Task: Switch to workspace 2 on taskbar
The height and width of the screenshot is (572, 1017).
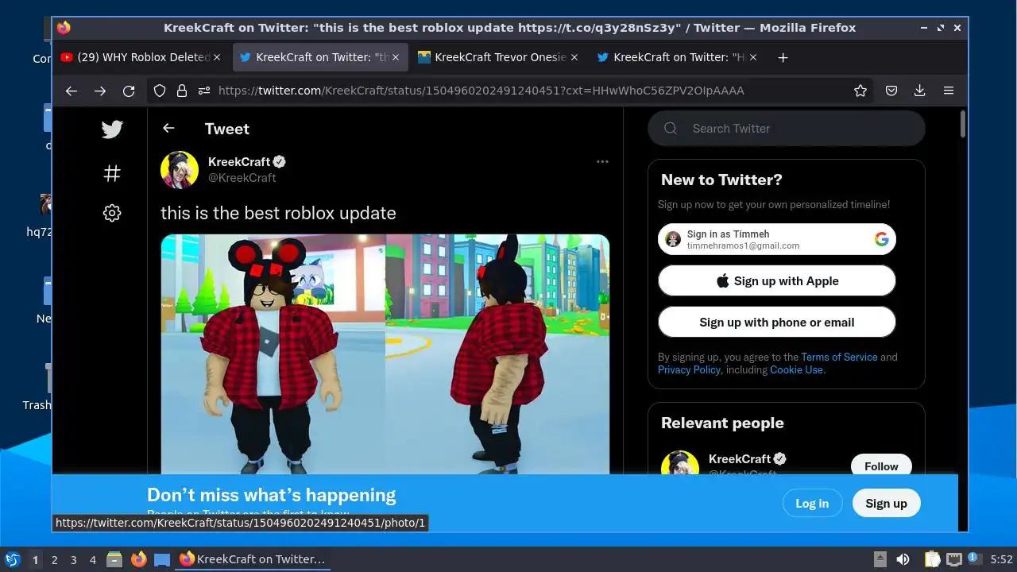Action: pos(54,560)
